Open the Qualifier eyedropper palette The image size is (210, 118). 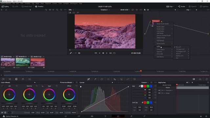point(95,79)
